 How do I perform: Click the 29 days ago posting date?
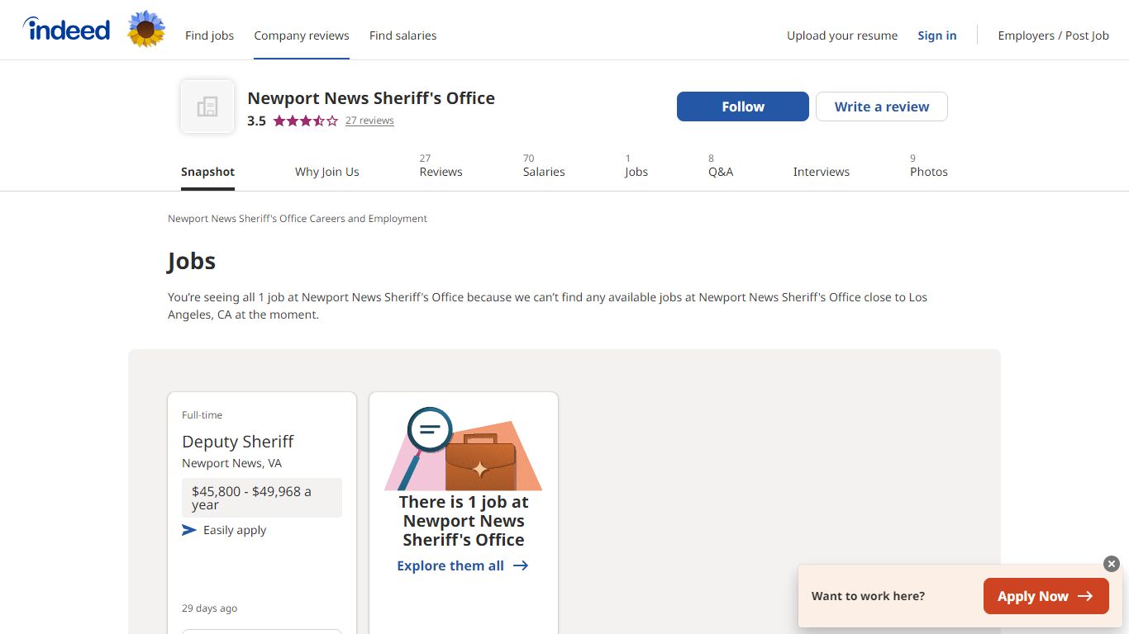click(x=209, y=608)
